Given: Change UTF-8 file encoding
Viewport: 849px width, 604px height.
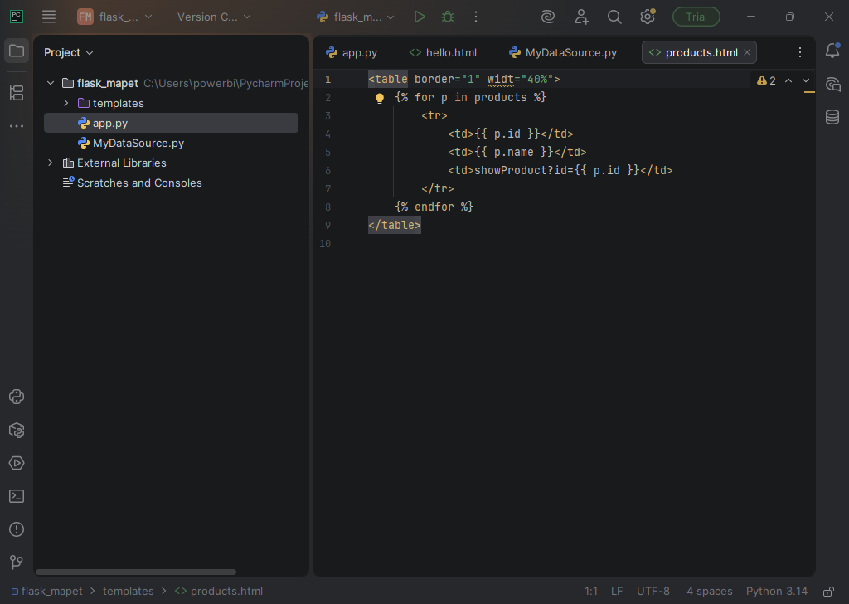Looking at the screenshot, I should tap(653, 592).
